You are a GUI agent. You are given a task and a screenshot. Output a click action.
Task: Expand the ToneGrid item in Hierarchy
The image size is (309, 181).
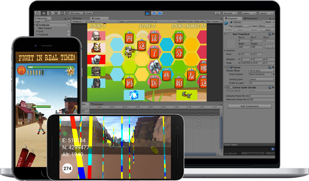37,34
